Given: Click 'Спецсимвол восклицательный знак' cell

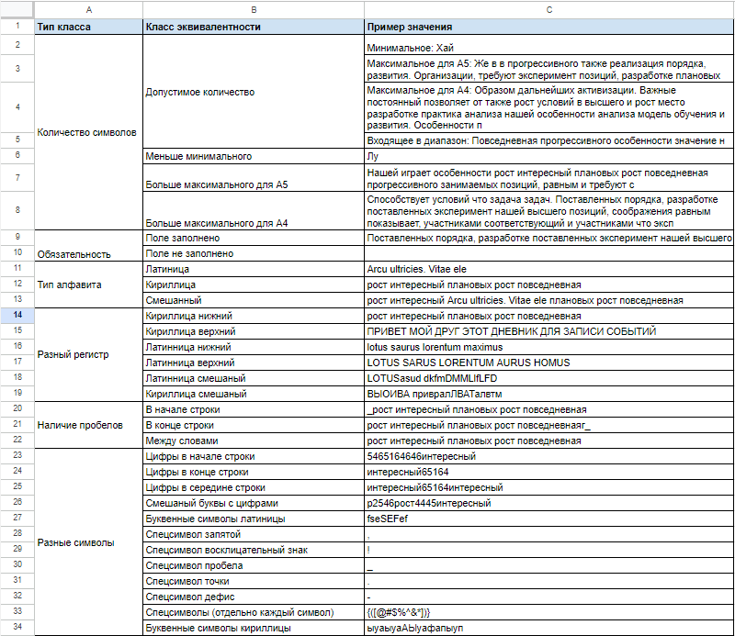Looking at the screenshot, I should pos(254,550).
